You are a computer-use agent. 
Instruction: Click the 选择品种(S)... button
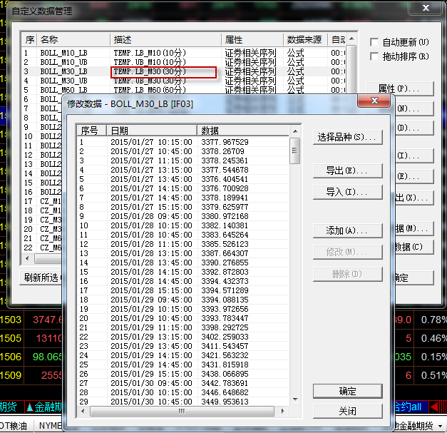click(x=347, y=137)
